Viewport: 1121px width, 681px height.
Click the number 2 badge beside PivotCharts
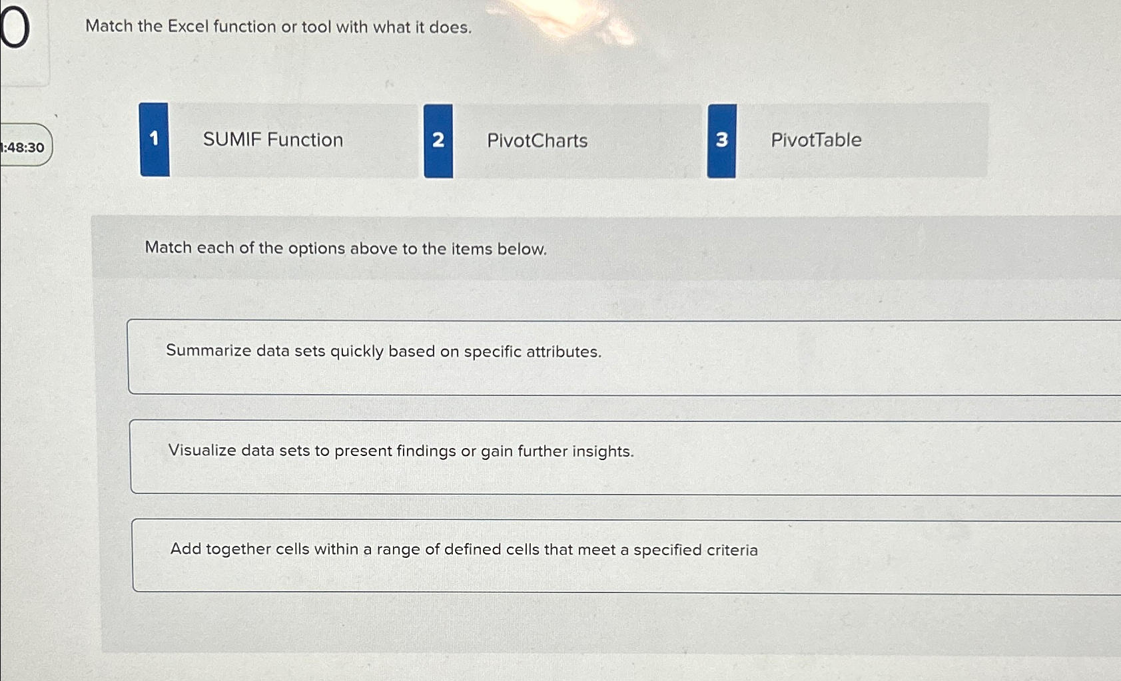click(x=438, y=140)
